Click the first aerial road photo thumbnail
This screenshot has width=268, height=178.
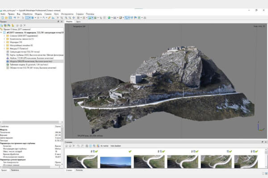pyautogui.click(x=82, y=162)
